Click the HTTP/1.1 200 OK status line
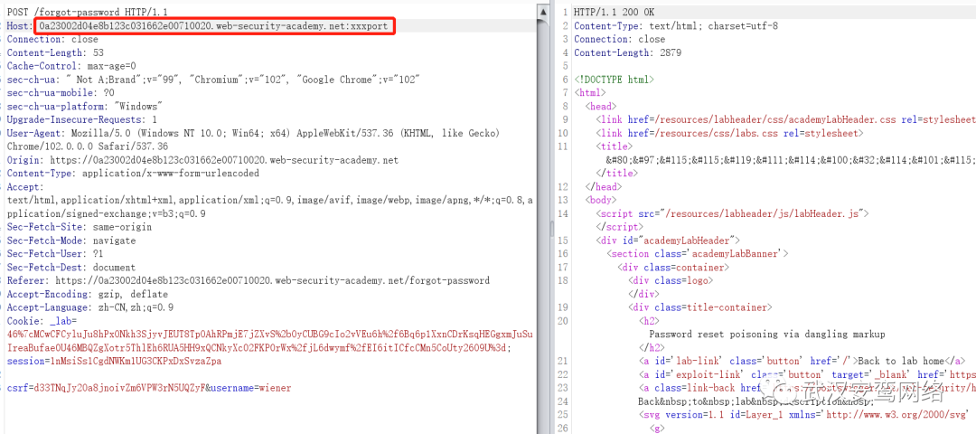This screenshot has width=976, height=434. [614, 13]
